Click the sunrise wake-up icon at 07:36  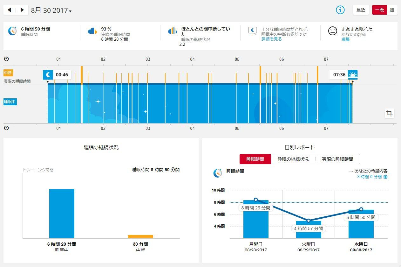point(353,75)
